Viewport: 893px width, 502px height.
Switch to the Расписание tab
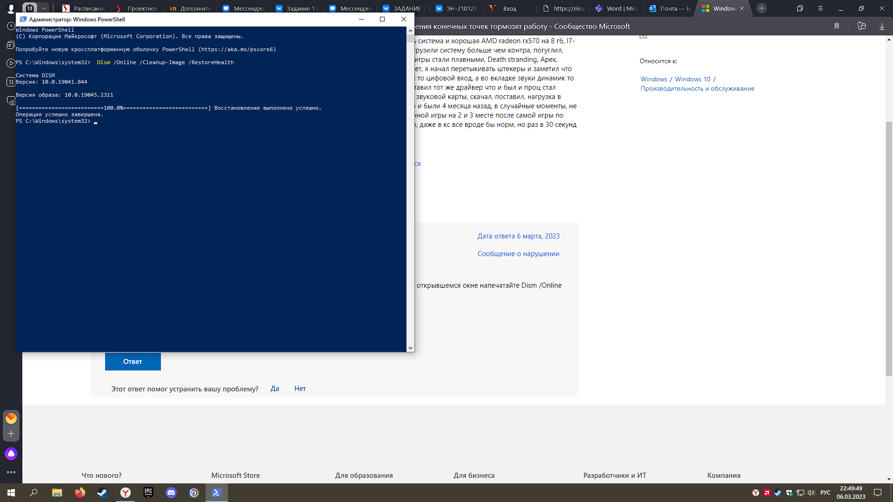point(85,8)
